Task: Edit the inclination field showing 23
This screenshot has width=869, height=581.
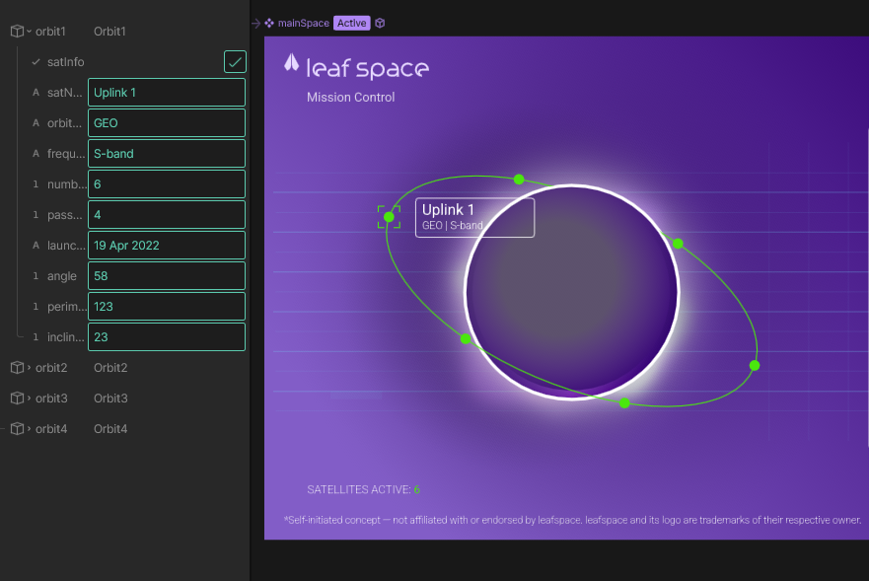Action: [167, 336]
